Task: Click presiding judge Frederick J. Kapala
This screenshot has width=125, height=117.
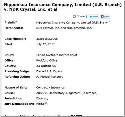Action: click(x=49, y=71)
